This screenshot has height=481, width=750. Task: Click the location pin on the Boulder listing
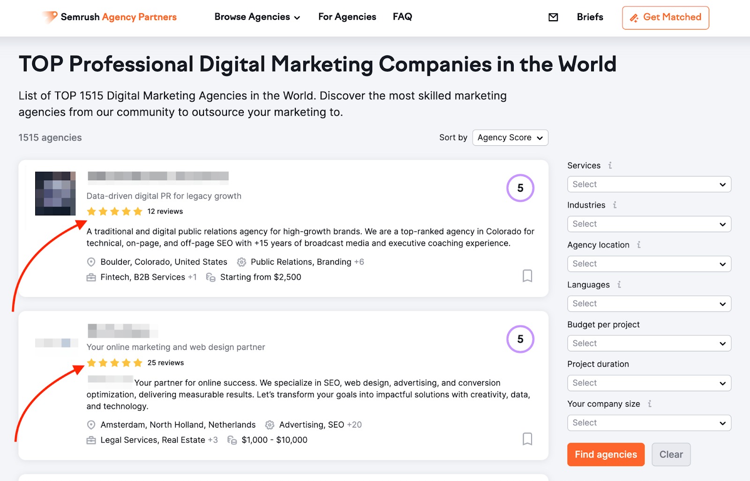click(91, 262)
